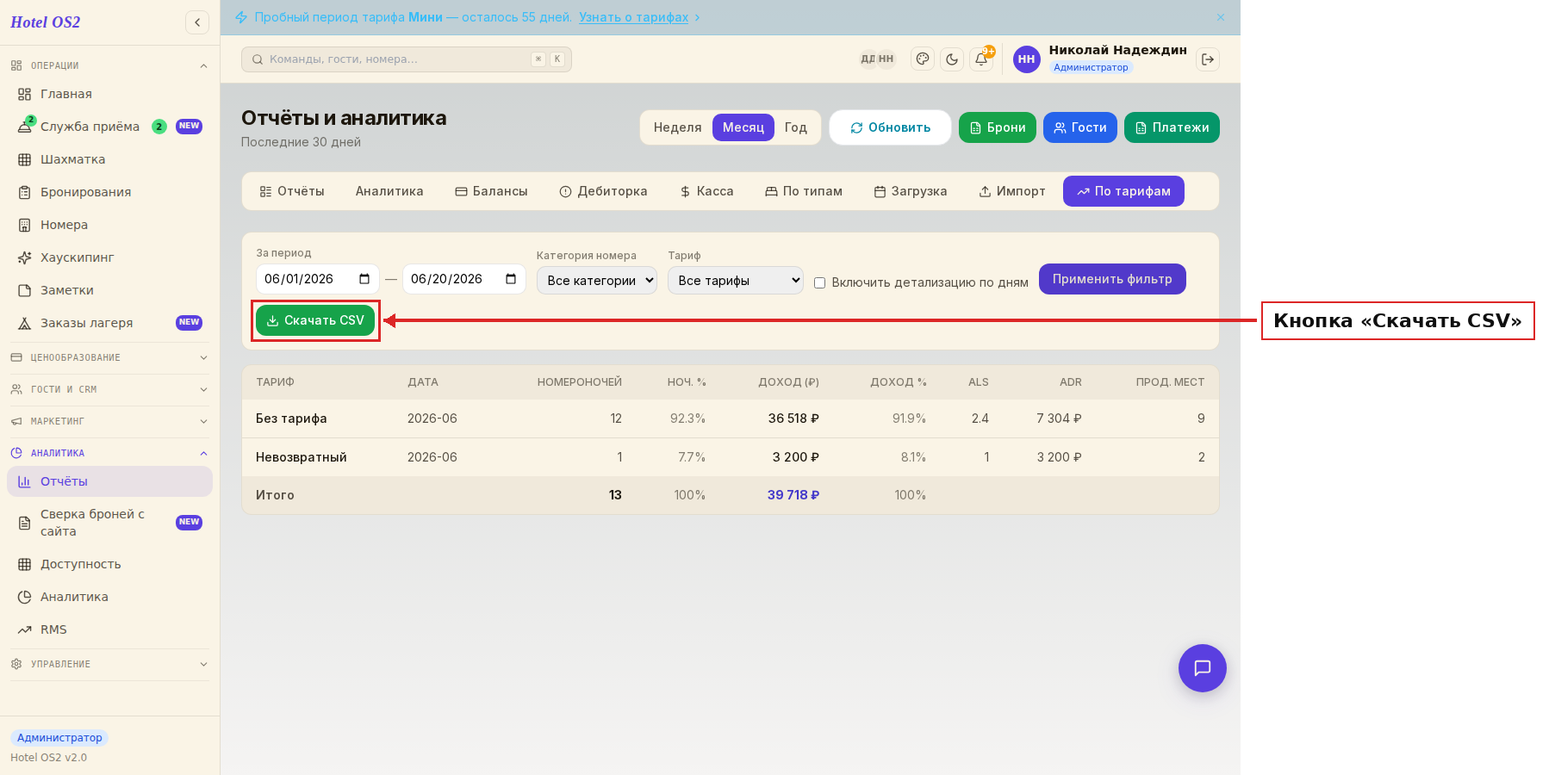Click the Обновить button
The width and height of the screenshot is (1555, 775).
click(890, 127)
